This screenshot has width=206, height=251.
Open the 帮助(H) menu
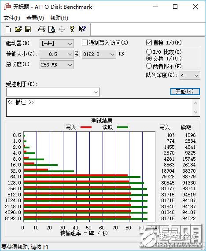[59, 18]
